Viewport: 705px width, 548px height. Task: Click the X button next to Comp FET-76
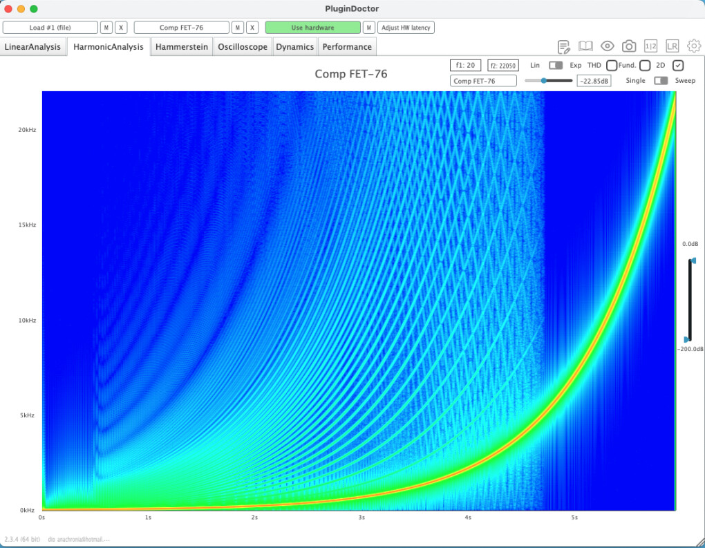pyautogui.click(x=254, y=28)
